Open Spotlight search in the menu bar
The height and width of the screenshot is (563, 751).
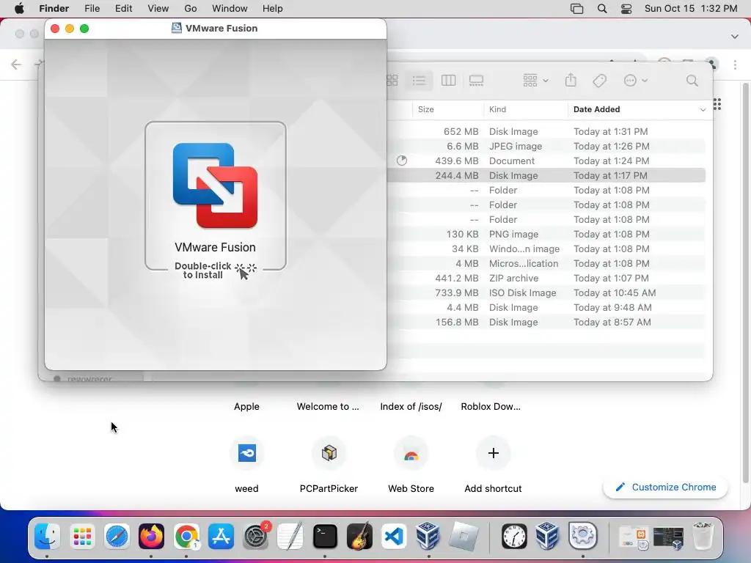pos(602,9)
